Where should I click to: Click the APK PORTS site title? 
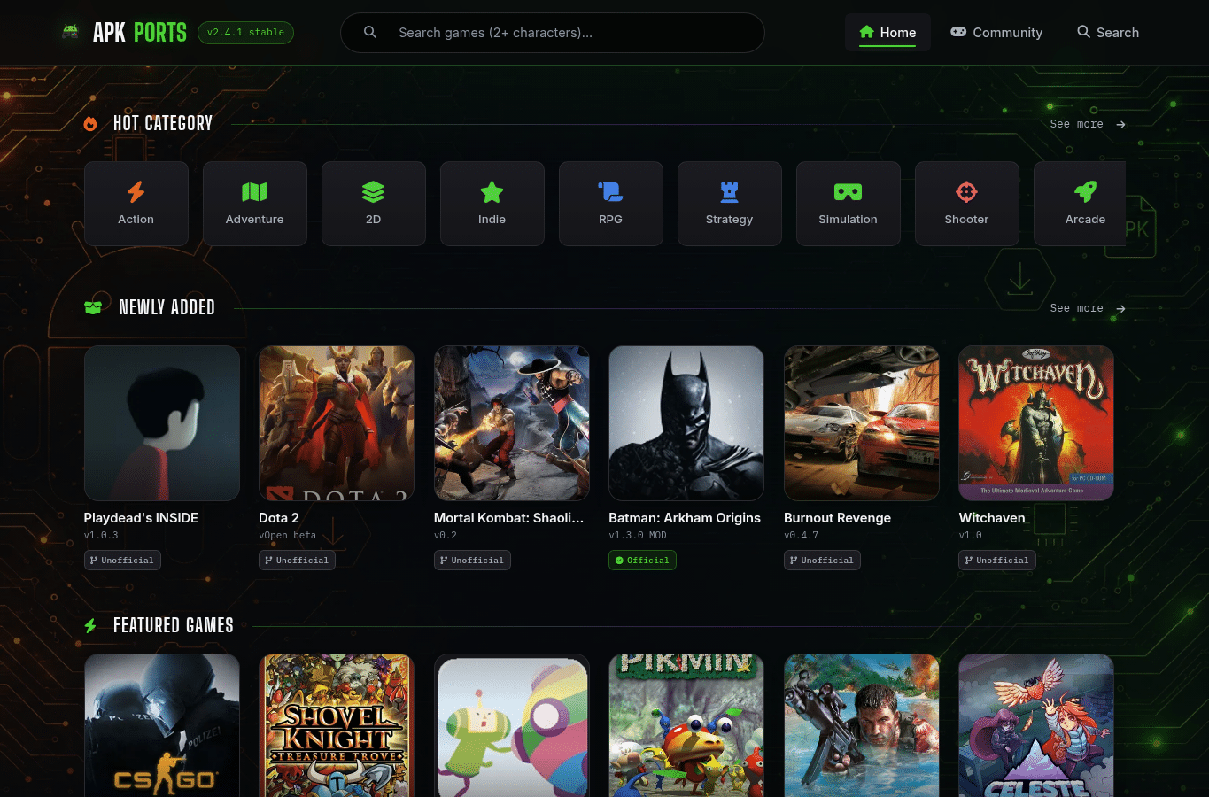(x=140, y=33)
